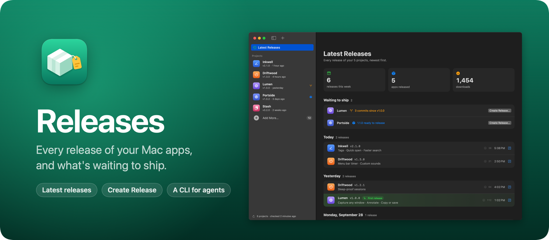549x240 pixels.
Task: Click Lumen icon in Waiting to ship
Action: click(x=330, y=111)
